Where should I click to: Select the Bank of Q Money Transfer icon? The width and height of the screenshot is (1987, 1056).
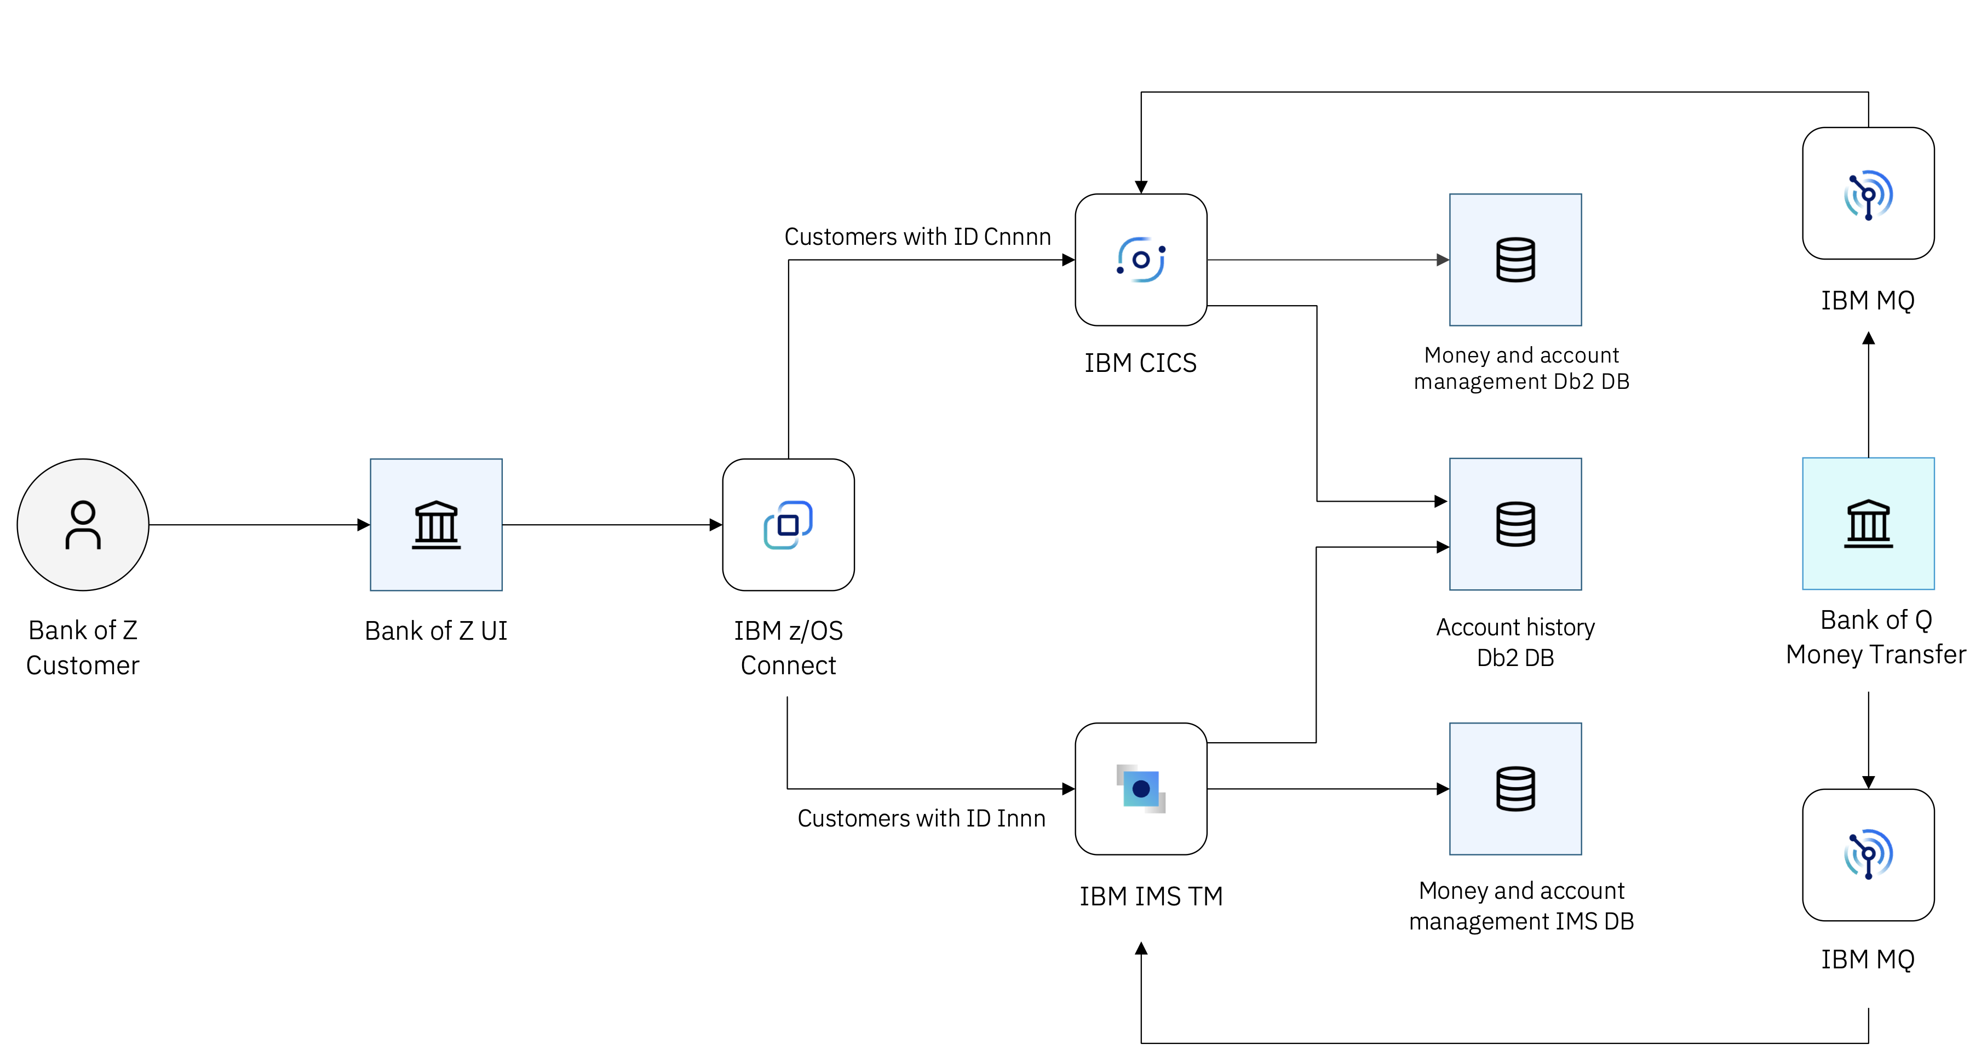click(x=1868, y=524)
